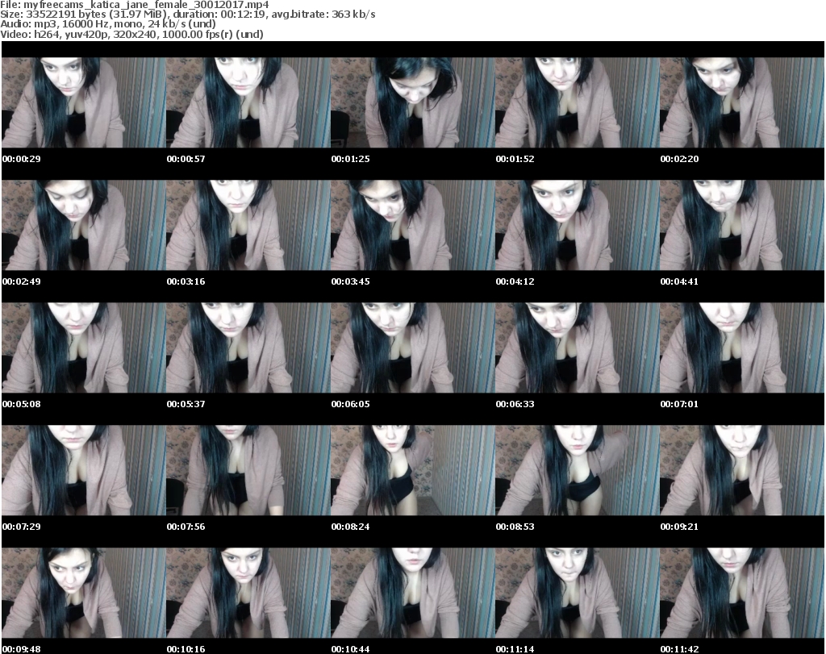Click the 00:03:16 timestamp label

click(x=186, y=281)
